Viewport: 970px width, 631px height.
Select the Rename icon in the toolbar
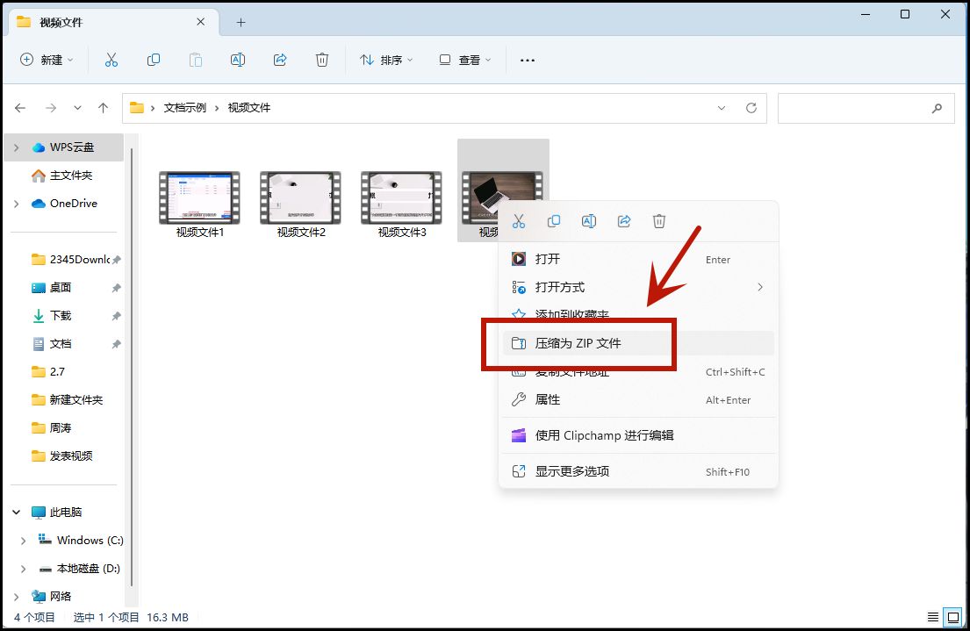click(237, 59)
